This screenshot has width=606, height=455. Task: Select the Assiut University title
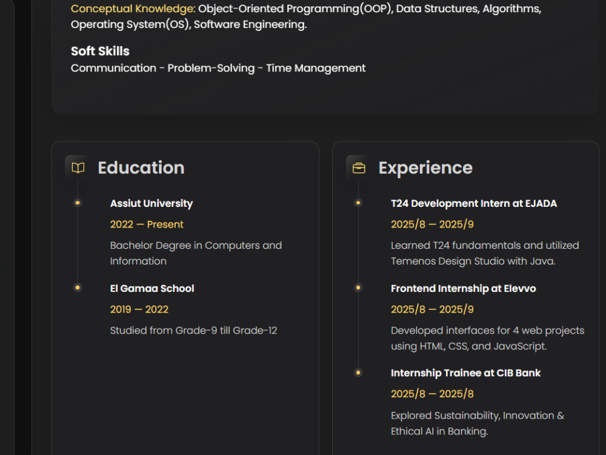[x=151, y=203]
